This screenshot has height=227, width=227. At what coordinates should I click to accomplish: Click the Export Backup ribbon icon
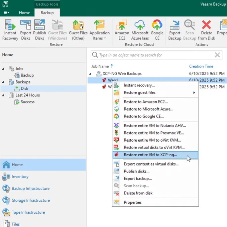pyautogui.click(x=175, y=30)
